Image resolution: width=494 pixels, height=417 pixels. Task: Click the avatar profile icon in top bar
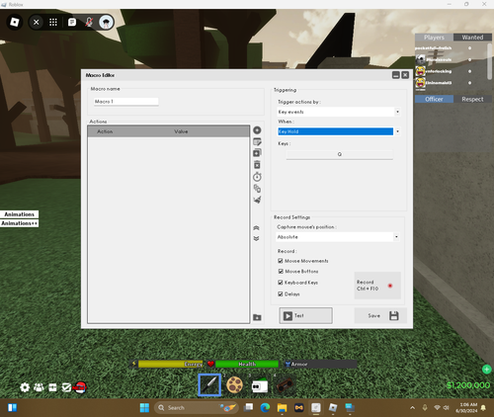click(x=106, y=22)
